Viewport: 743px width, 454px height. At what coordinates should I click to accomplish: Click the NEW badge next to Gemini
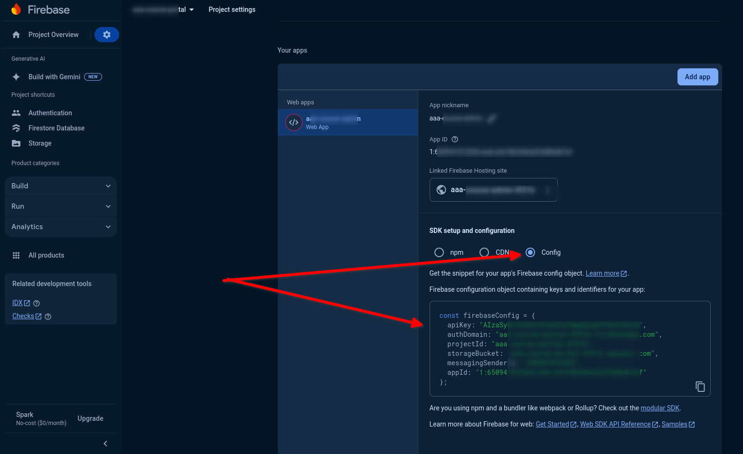click(x=93, y=77)
